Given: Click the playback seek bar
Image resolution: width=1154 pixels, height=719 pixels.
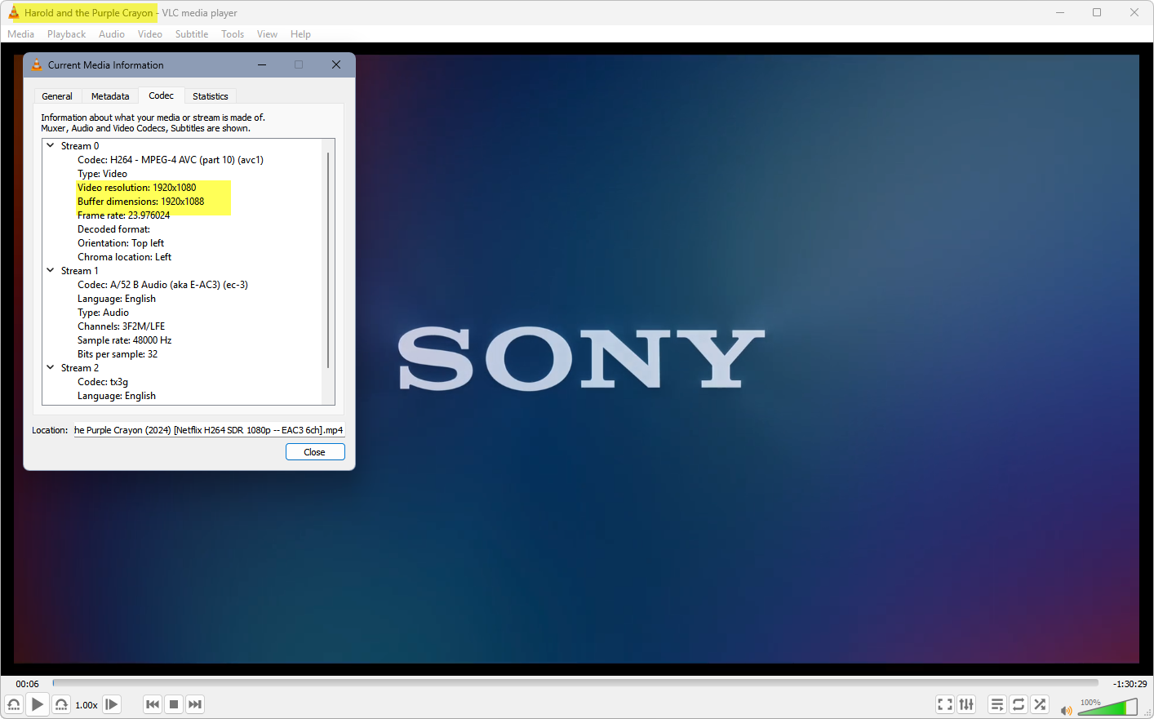Looking at the screenshot, I should coord(575,683).
